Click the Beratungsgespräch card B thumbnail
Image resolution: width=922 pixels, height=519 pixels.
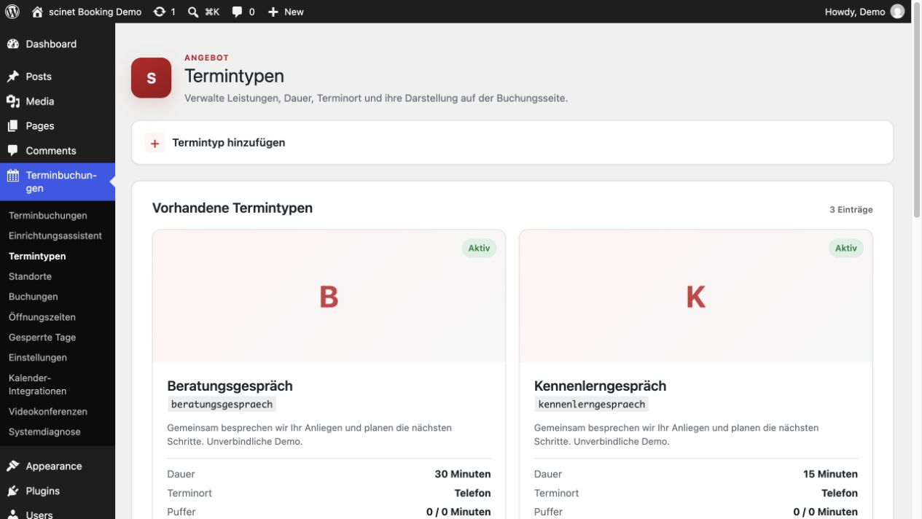point(329,297)
